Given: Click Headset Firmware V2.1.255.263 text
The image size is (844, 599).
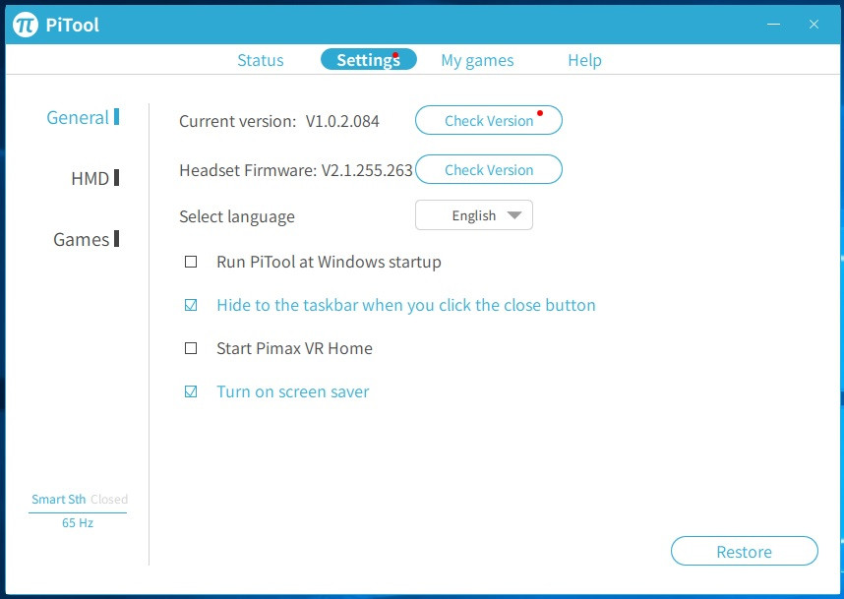Looking at the screenshot, I should pos(295,170).
